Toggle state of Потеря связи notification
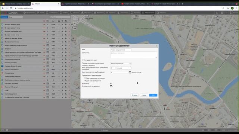The image size is (239, 134). click(44, 73)
